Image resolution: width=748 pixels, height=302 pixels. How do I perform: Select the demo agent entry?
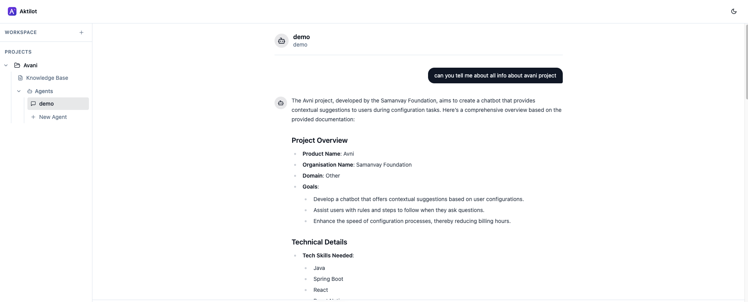click(x=58, y=104)
